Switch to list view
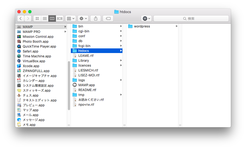This screenshot has height=149, width=246. 45,18
